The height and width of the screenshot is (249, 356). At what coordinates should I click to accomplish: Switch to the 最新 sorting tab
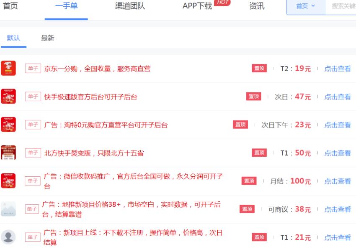pyautogui.click(x=47, y=38)
